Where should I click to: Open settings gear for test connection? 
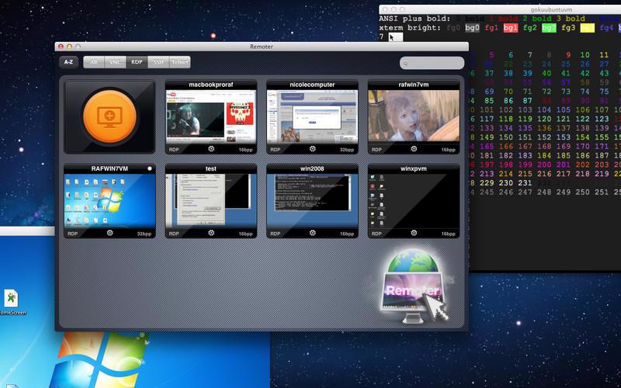click(211, 233)
